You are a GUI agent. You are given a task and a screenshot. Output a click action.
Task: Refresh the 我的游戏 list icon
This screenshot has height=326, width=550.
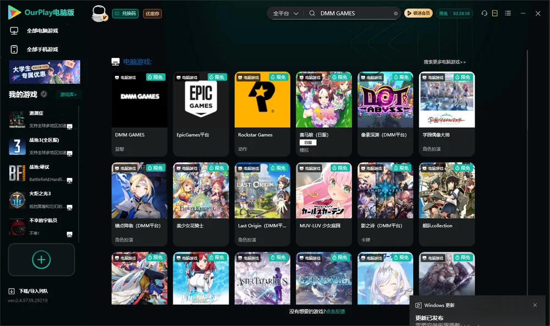click(x=44, y=94)
